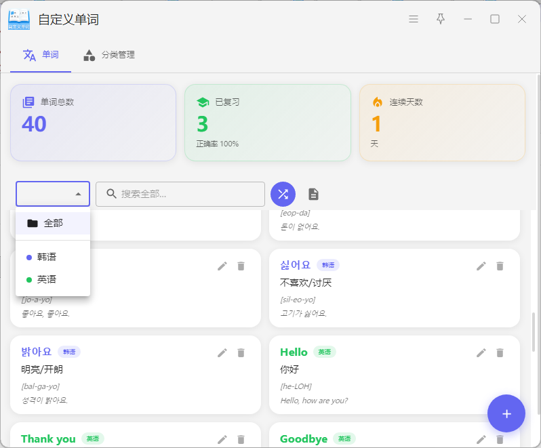Select 全部 in category dropdown
541x448 pixels.
tap(53, 223)
